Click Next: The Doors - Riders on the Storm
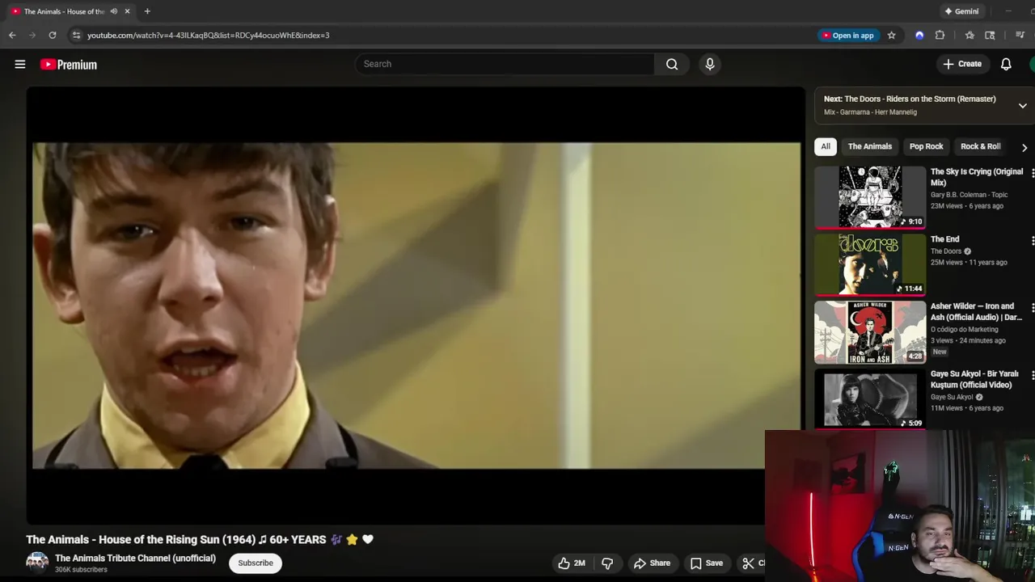Screen dimensions: 1035x582 point(910,99)
